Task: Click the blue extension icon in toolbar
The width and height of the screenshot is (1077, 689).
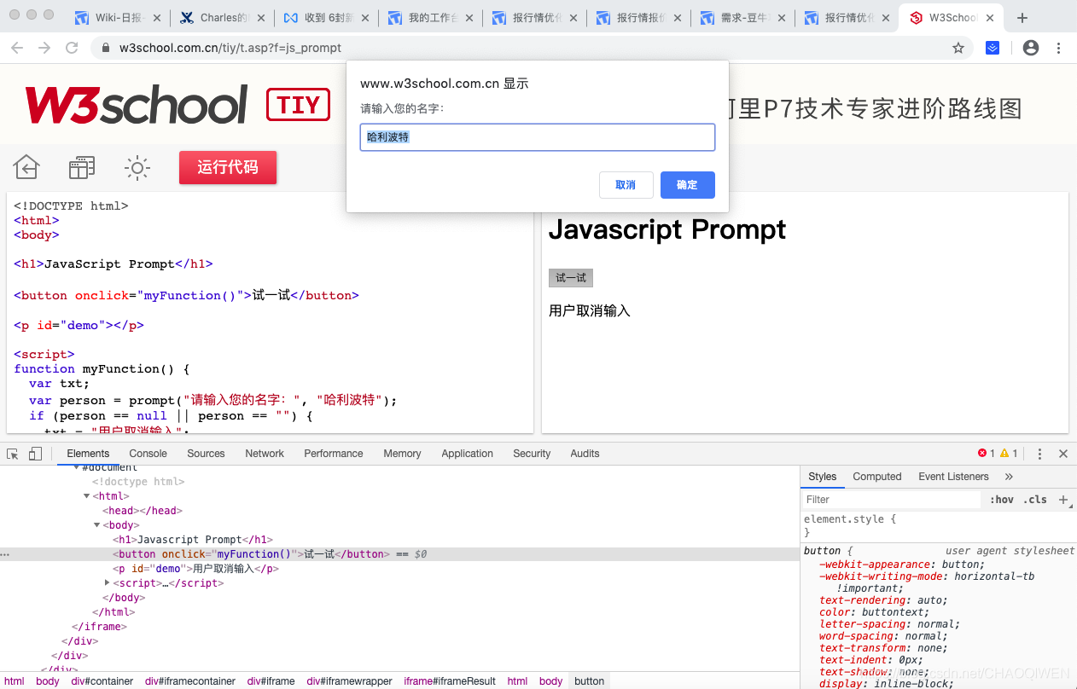Action: pyautogui.click(x=993, y=49)
